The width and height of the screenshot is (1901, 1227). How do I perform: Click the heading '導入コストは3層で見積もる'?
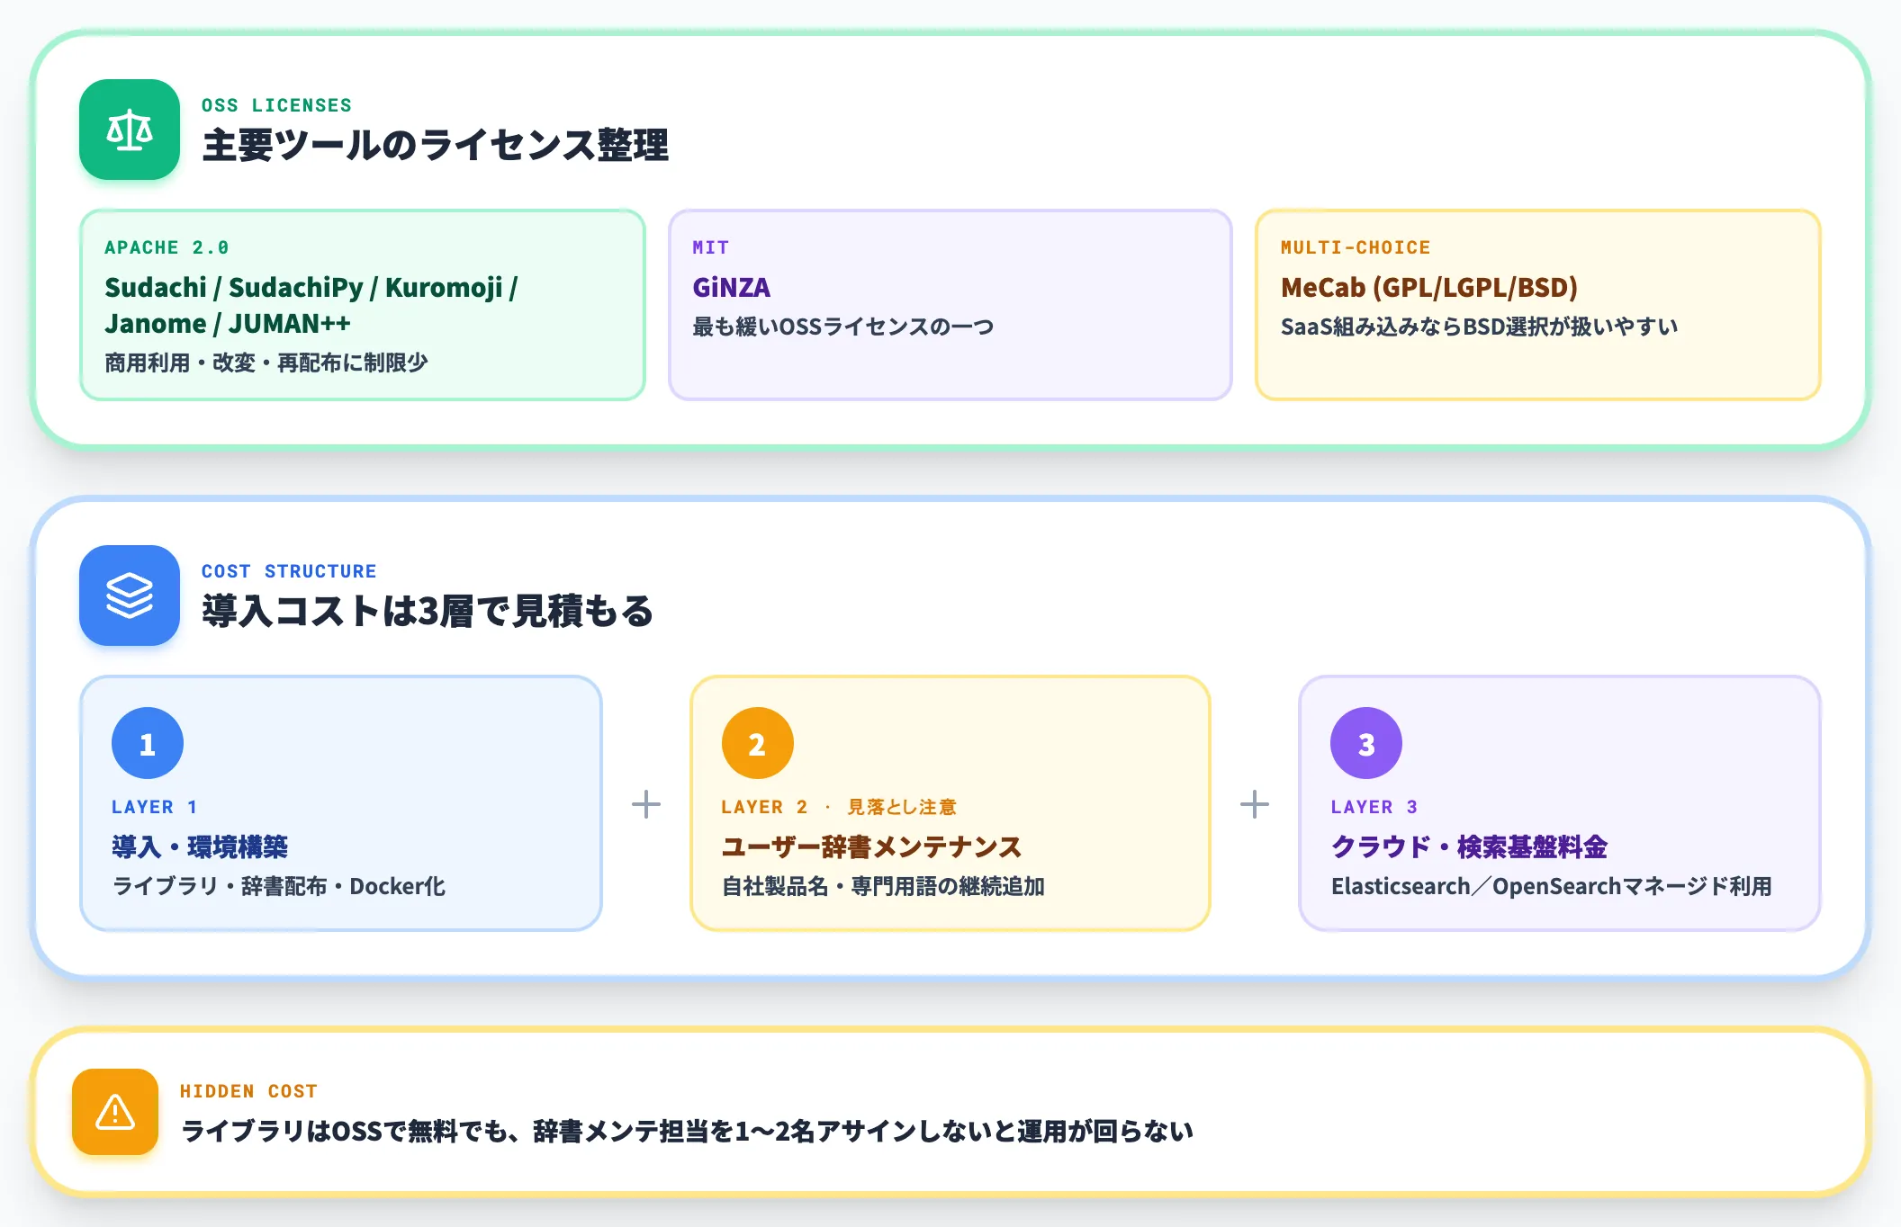tap(428, 611)
